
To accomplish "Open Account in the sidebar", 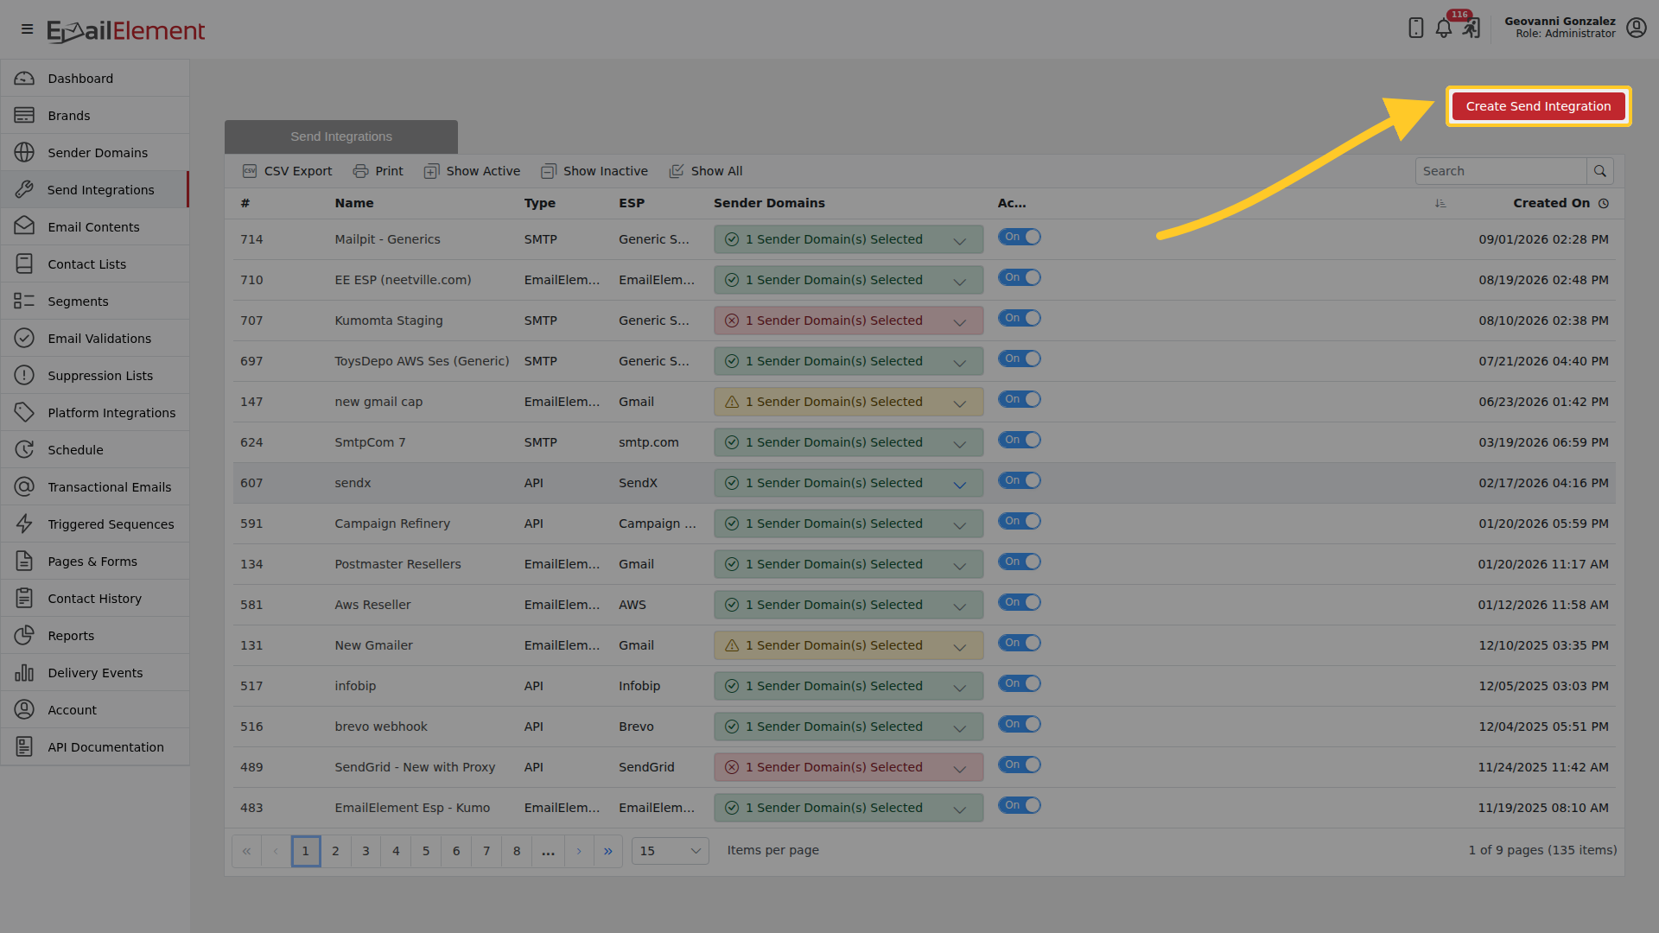I will click(x=94, y=710).
